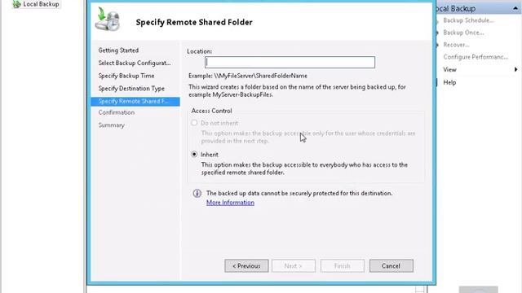Viewport: 522px width, 293px height.
Task: Click the backup wizard header icon
Action: [108, 20]
